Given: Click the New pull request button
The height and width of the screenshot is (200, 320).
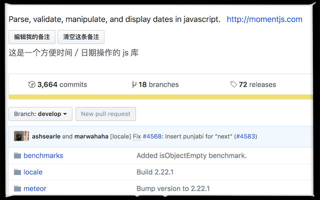Looking at the screenshot, I should [x=105, y=114].
